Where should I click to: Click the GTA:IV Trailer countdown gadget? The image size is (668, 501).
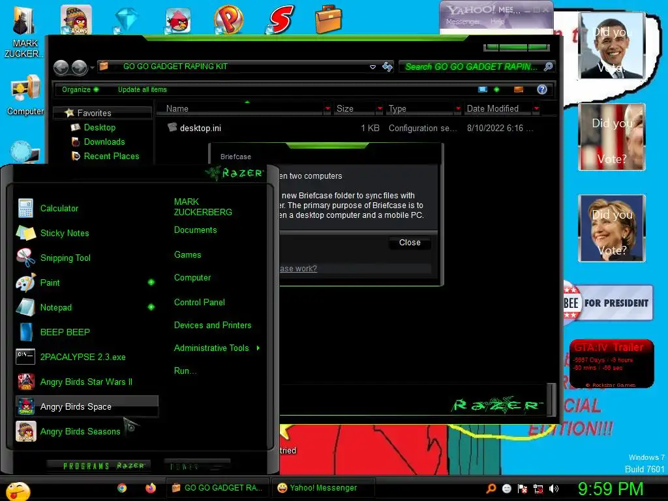[611, 363]
